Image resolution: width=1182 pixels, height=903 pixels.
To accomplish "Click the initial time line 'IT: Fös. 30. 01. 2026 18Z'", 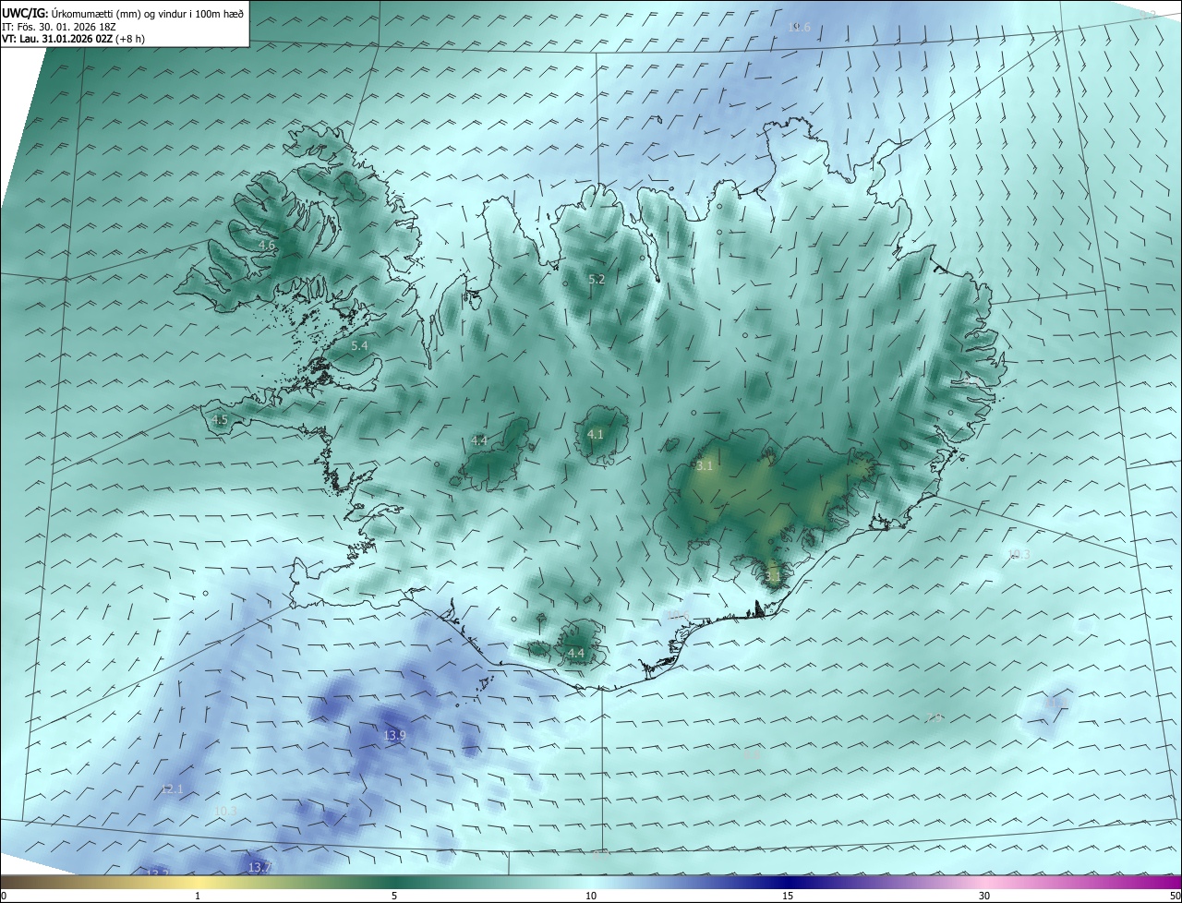I will click(x=58, y=26).
